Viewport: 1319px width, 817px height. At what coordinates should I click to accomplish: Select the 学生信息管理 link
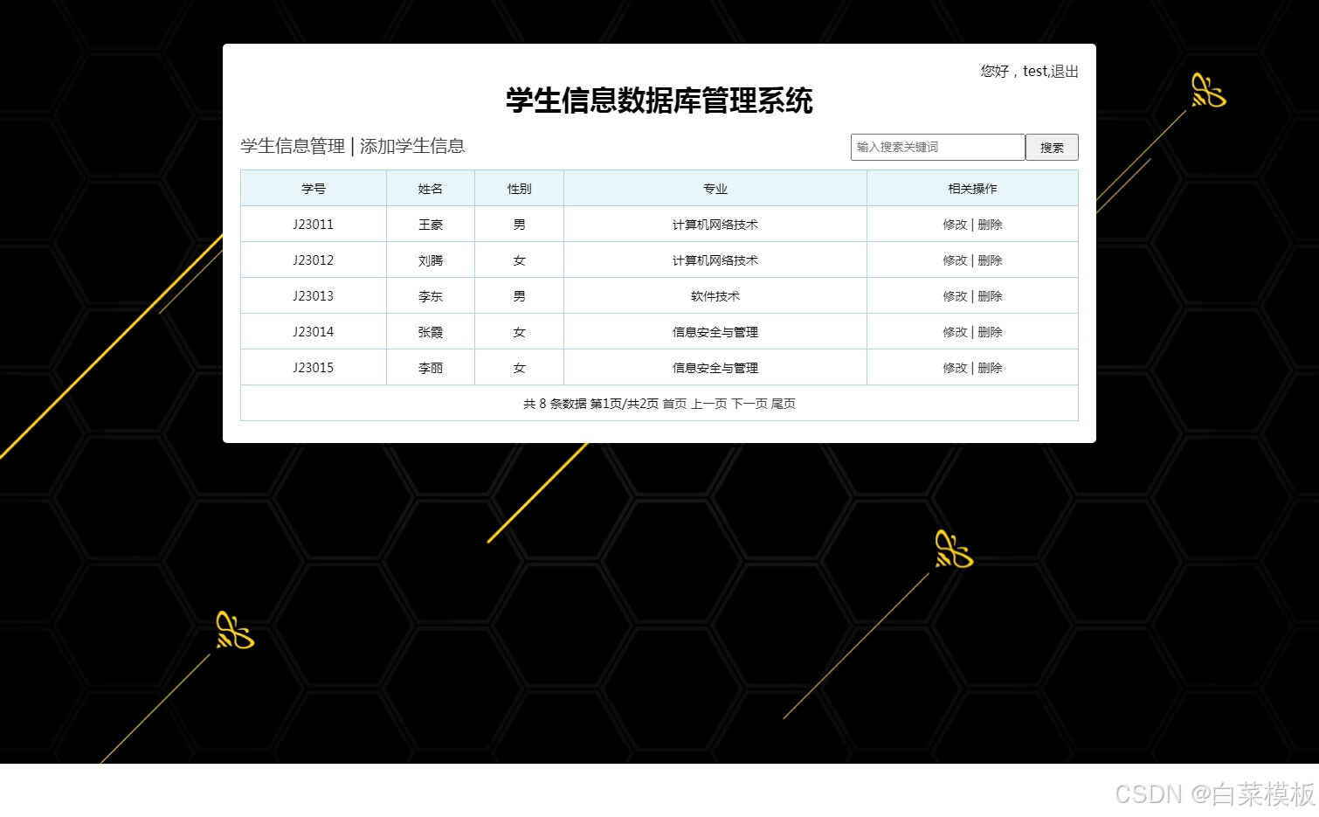[289, 146]
